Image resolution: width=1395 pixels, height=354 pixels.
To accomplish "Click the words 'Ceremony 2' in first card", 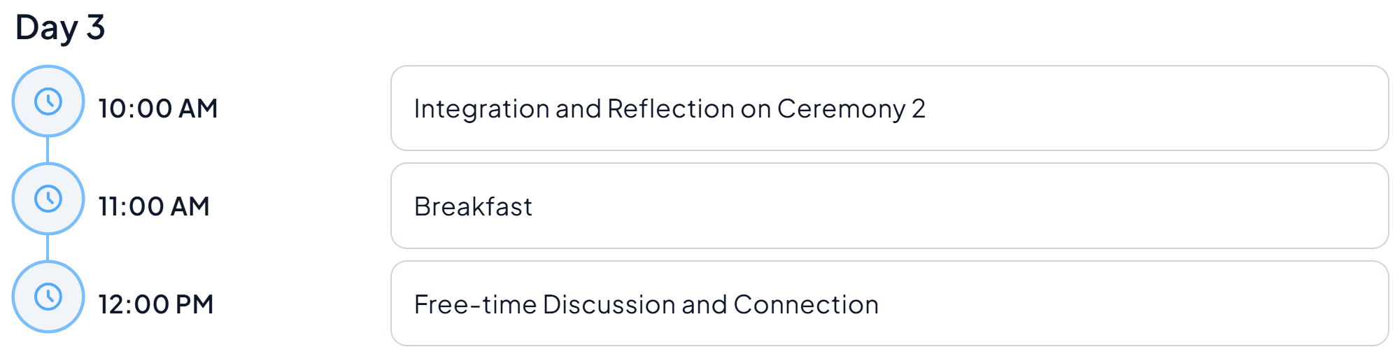I will click(x=851, y=108).
